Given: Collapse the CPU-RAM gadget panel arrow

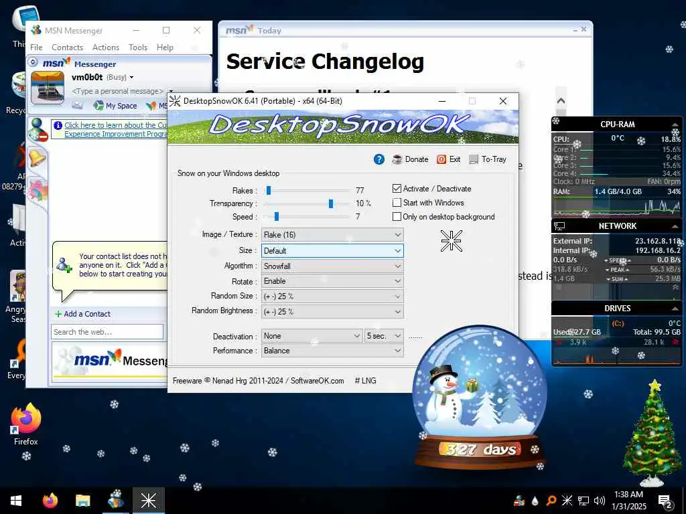Looking at the screenshot, I should tap(675, 124).
